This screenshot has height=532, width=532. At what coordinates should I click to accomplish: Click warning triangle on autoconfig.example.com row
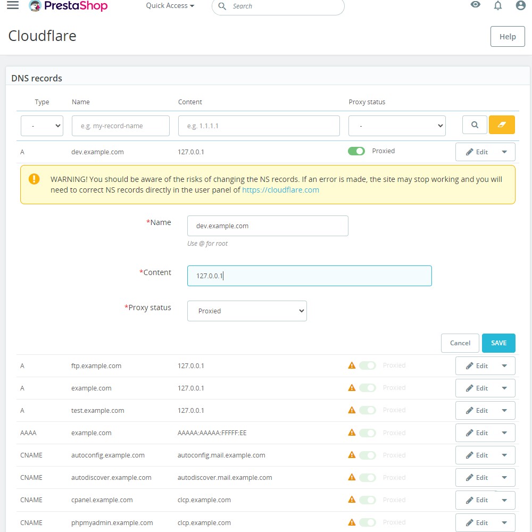click(x=352, y=455)
